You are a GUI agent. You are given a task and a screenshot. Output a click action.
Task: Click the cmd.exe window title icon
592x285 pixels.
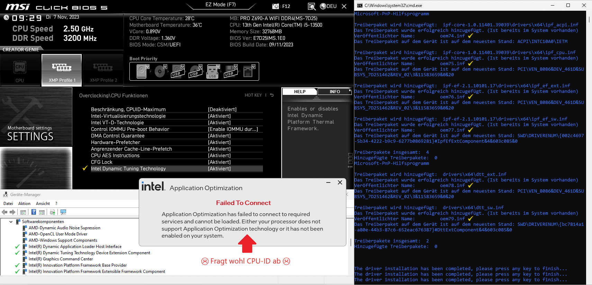click(x=360, y=5)
